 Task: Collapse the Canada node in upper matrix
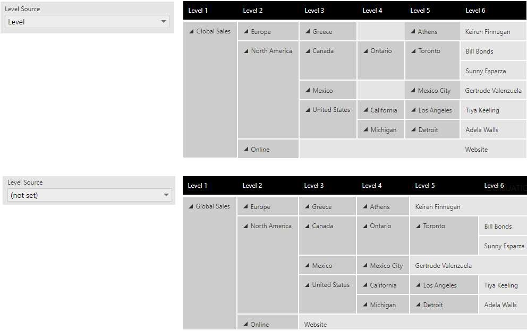point(308,50)
